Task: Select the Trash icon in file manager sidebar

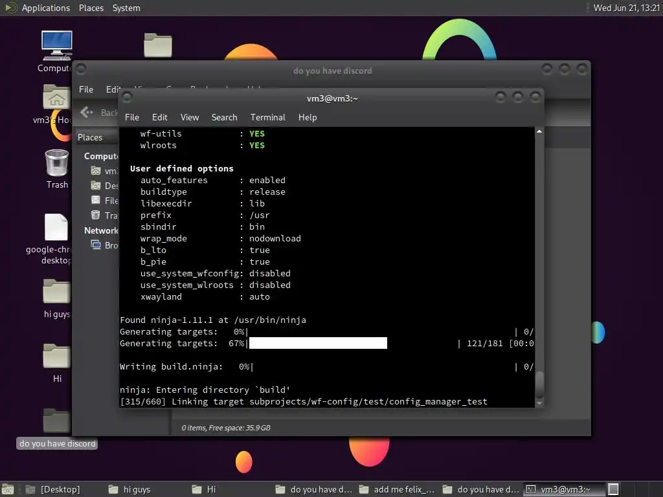Action: point(96,215)
